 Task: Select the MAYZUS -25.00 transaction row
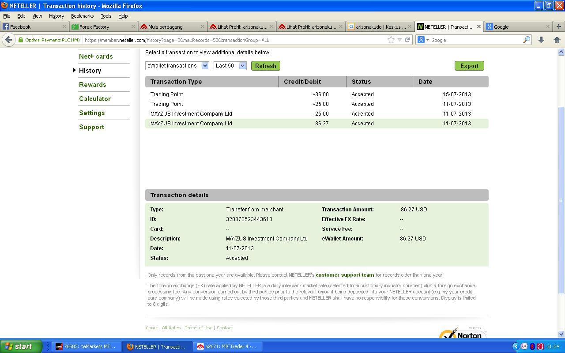coord(316,114)
